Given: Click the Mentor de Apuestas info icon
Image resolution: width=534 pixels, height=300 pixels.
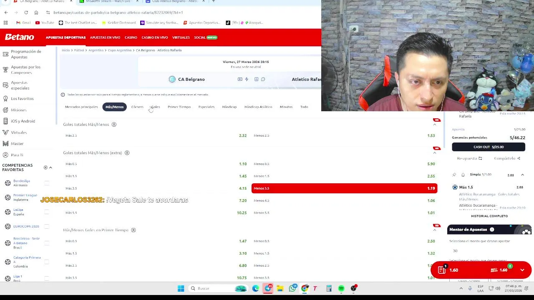Looking at the screenshot, I should pos(492,230).
